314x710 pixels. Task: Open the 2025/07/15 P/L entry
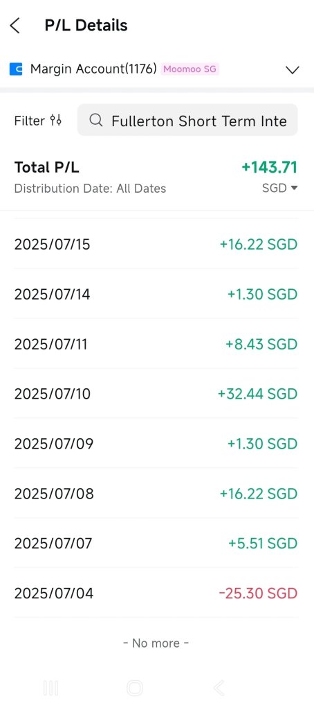156,245
